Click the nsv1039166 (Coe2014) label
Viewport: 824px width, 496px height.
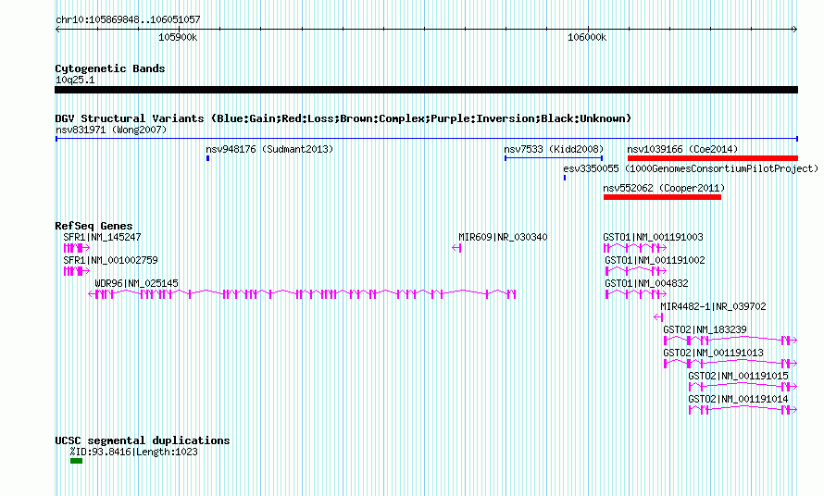click(682, 149)
